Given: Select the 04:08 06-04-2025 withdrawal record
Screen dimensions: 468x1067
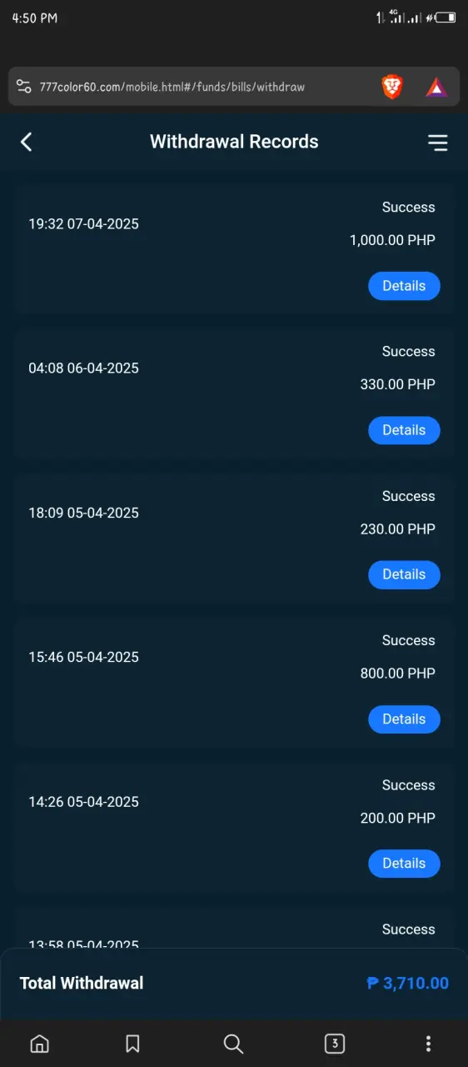Looking at the screenshot, I should click(x=234, y=393).
